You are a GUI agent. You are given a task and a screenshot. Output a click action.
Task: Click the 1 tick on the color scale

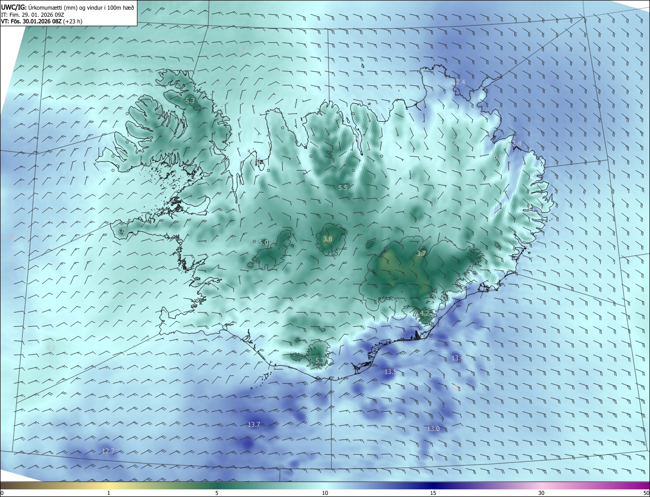(x=109, y=493)
